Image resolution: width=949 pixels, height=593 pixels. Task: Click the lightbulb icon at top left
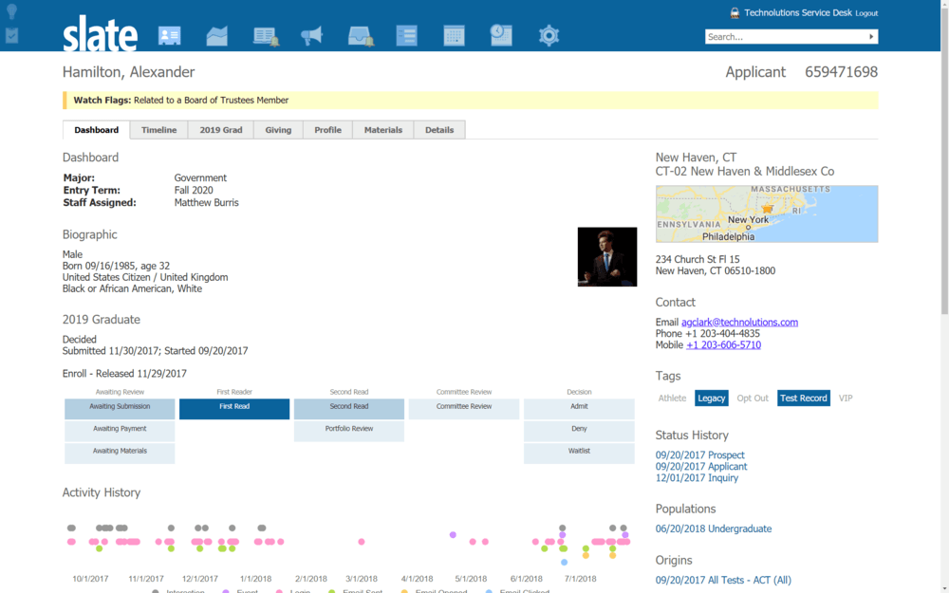(12, 11)
